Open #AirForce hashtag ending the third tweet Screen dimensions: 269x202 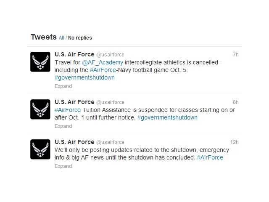(x=210, y=157)
